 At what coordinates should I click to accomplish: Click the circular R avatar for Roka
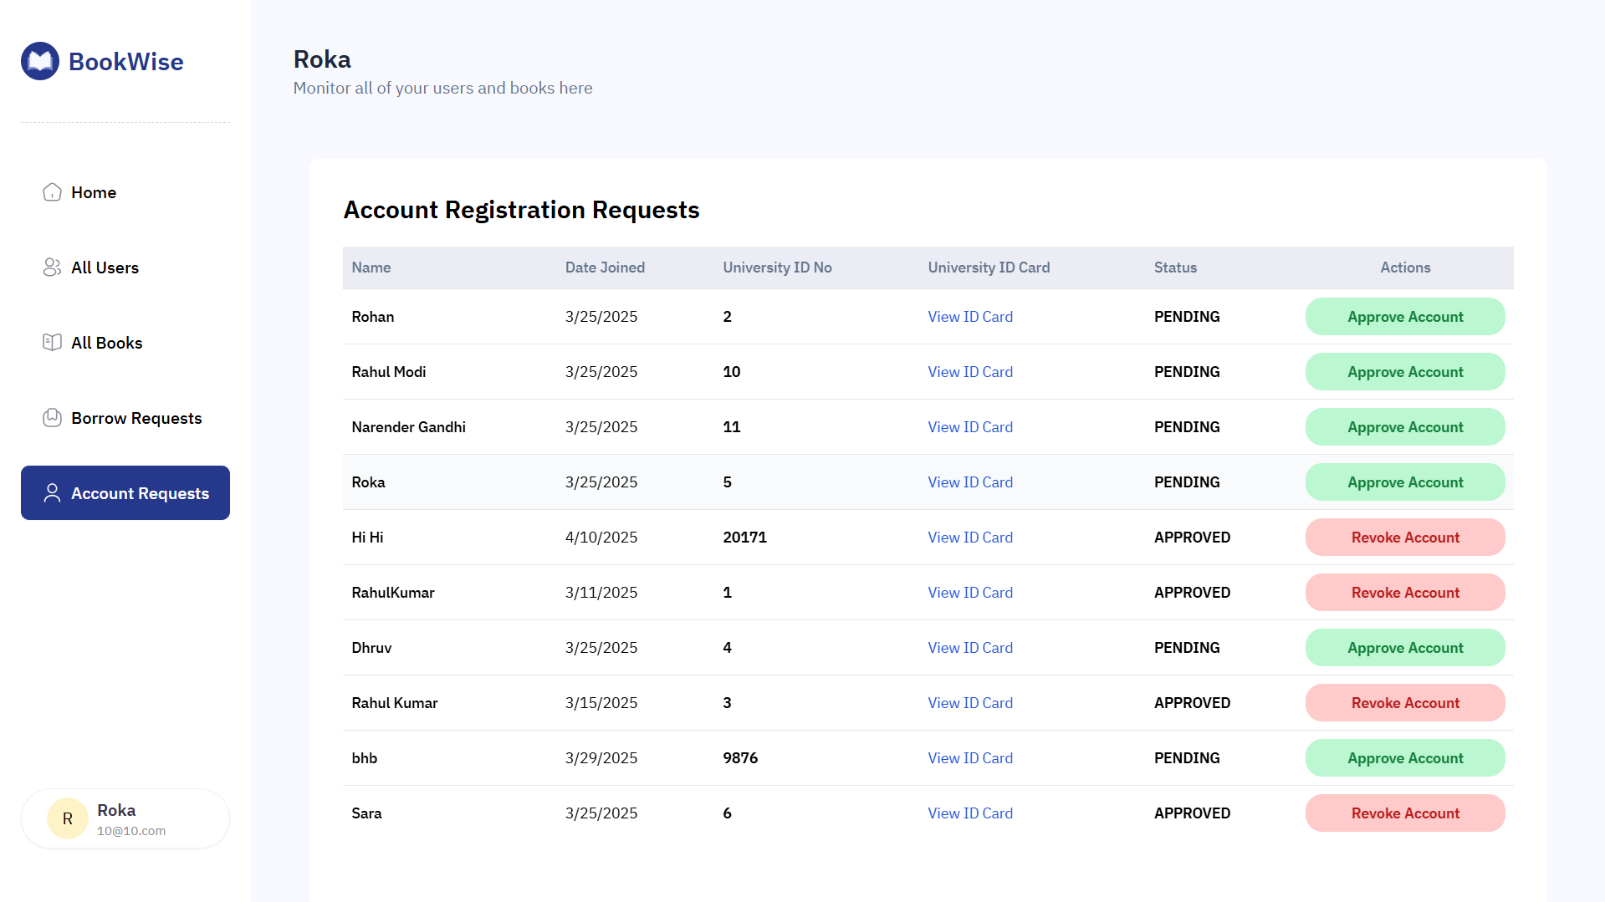(x=67, y=818)
